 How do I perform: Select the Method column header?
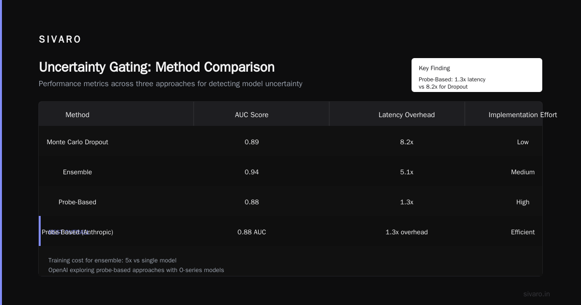click(x=77, y=115)
